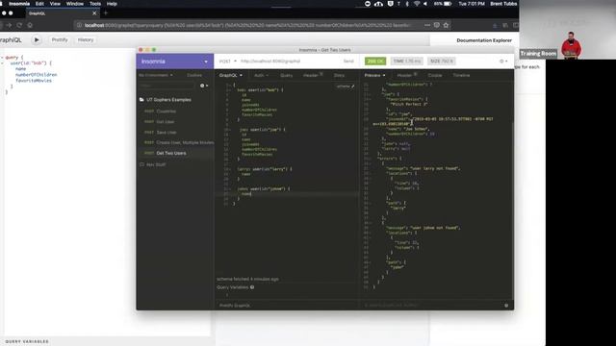616x346 pixels.
Task: Click Prettify GraphQL below the query editor
Action: tap(235, 306)
